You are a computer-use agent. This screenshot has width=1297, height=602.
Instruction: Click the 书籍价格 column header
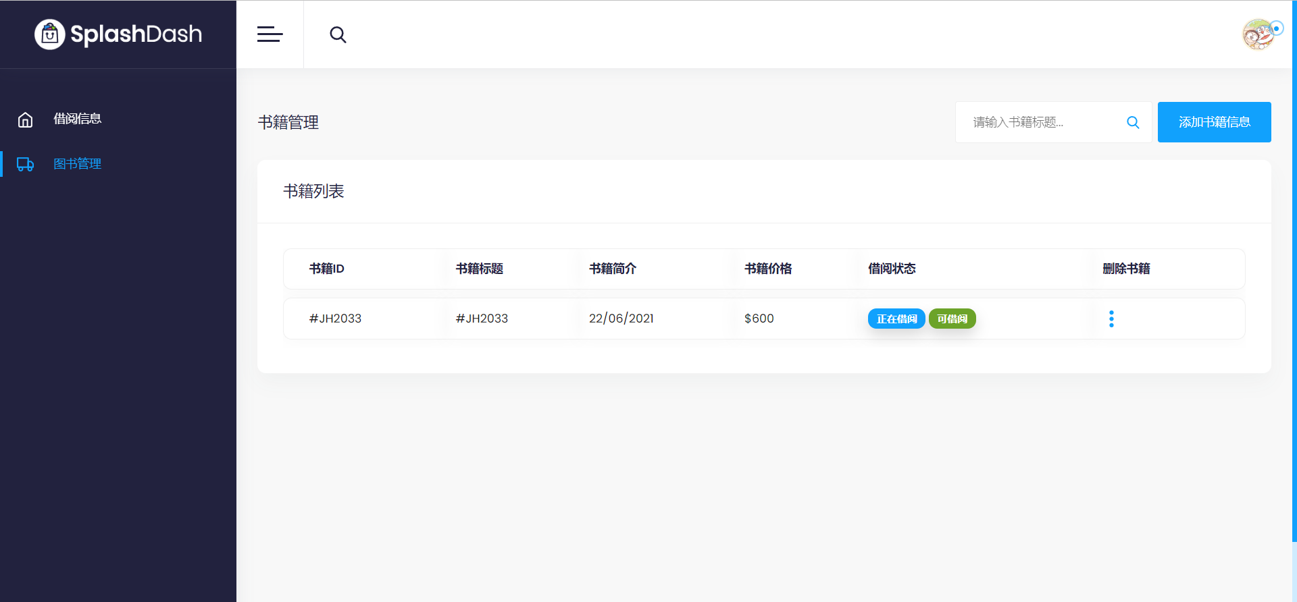coord(768,269)
